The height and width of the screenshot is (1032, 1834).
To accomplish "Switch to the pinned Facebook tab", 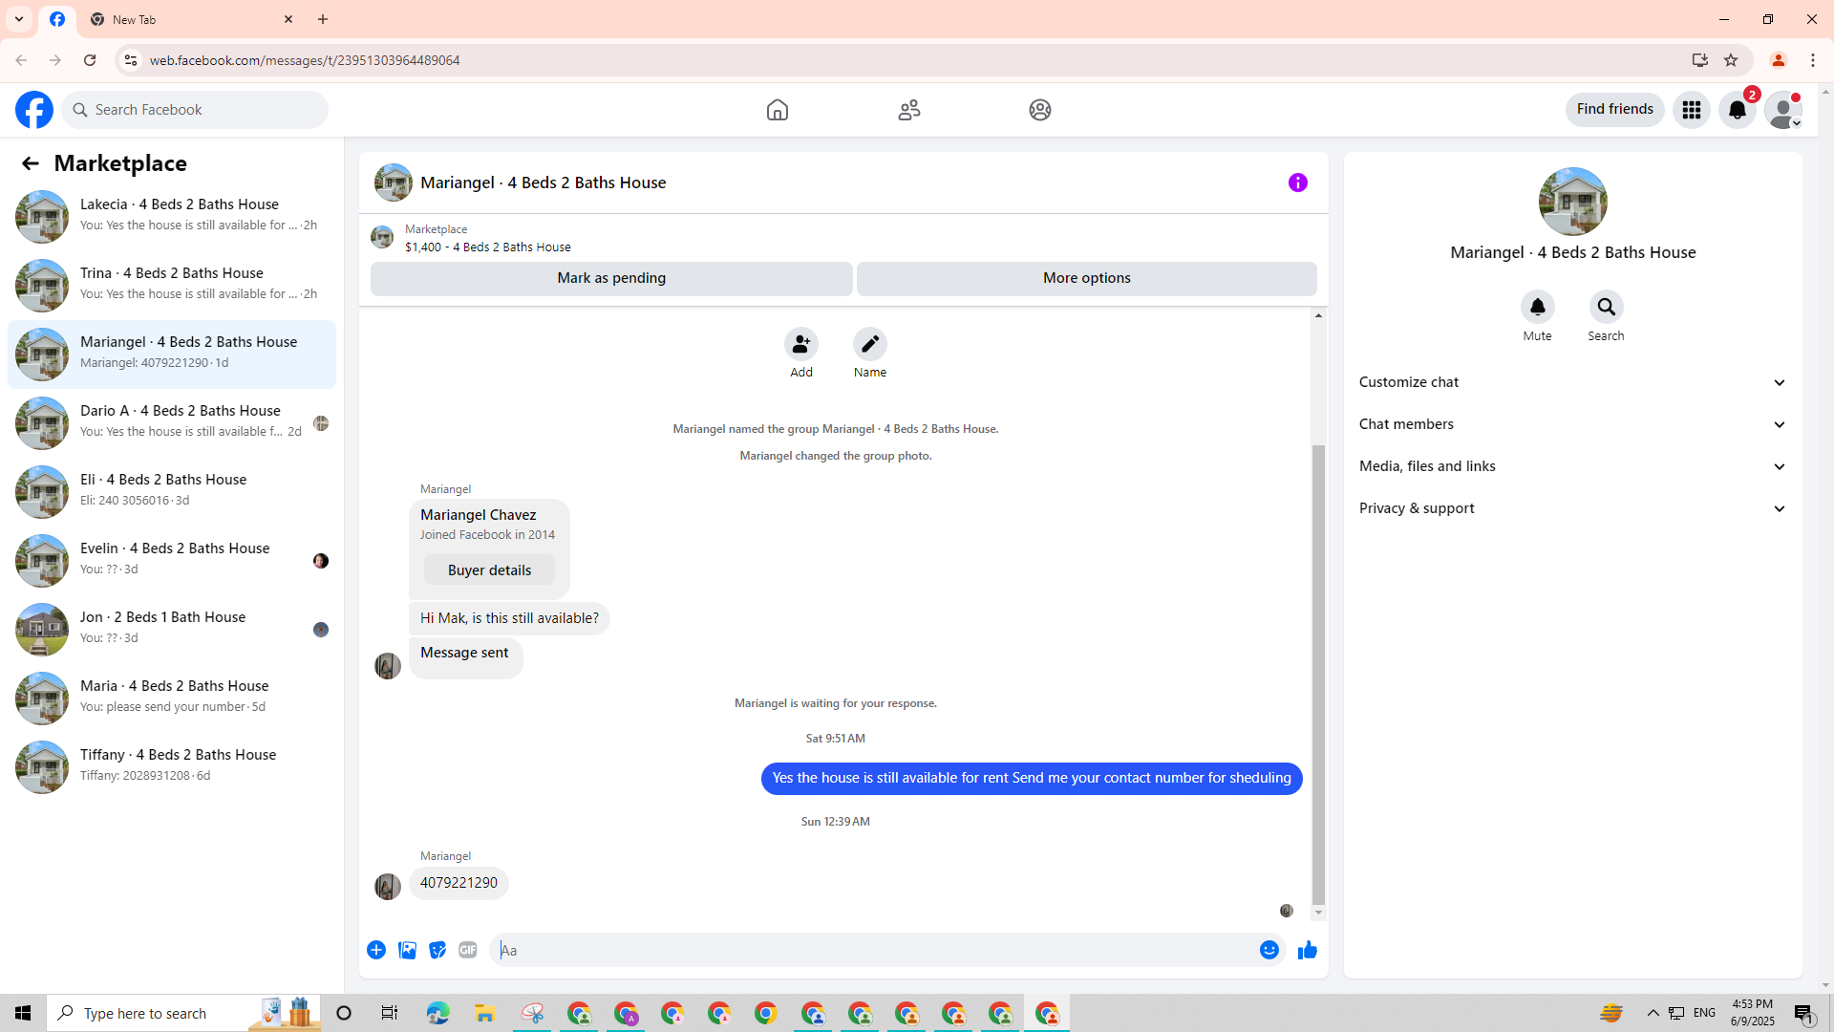I will [x=57, y=19].
